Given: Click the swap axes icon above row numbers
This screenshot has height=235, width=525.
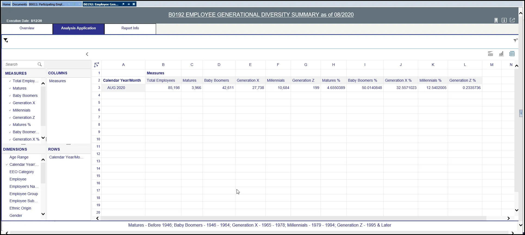Looking at the screenshot, I should point(96,65).
